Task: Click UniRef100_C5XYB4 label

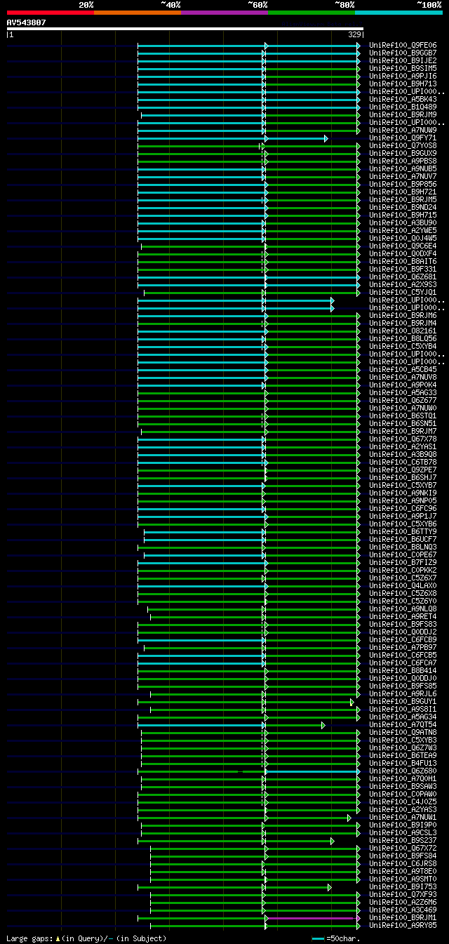Action: (403, 346)
